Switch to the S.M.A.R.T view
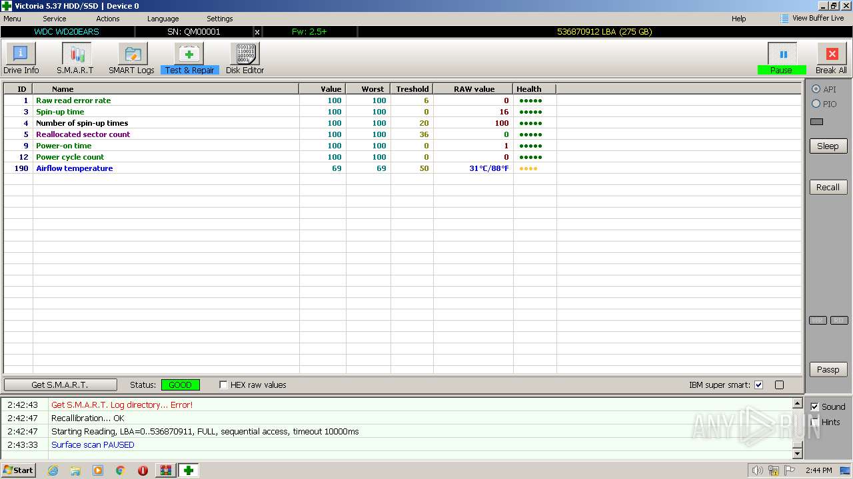Image resolution: width=853 pixels, height=479 pixels. tap(75, 59)
